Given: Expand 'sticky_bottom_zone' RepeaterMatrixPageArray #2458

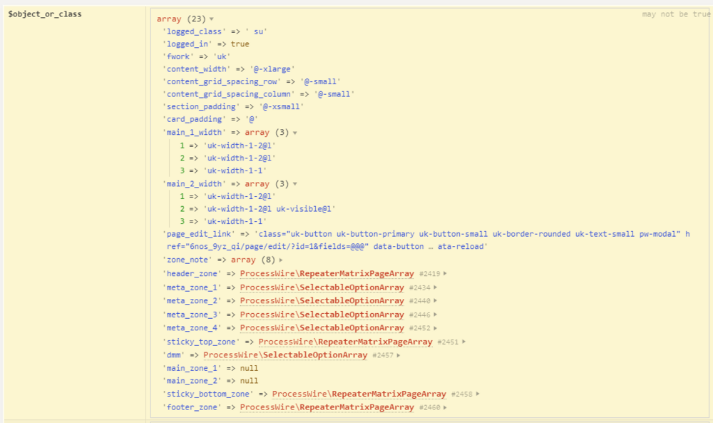Looking at the screenshot, I should [x=478, y=394].
